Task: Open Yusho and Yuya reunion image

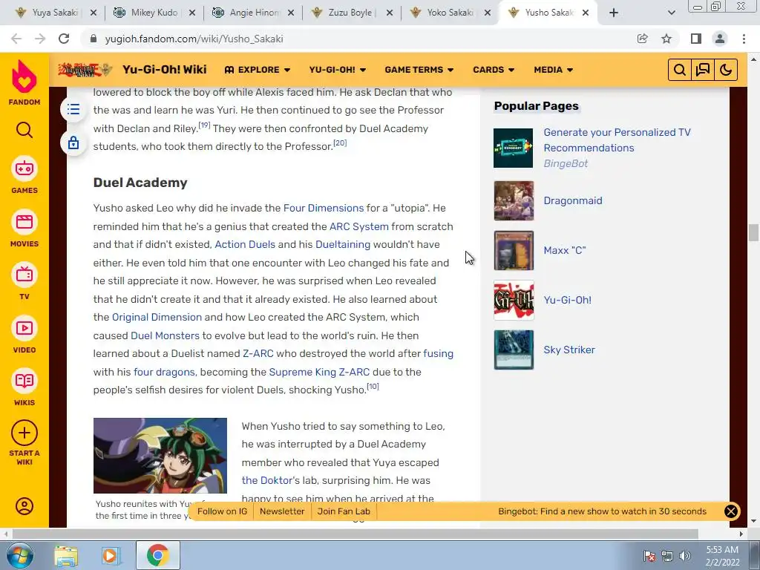Action: coord(160,456)
